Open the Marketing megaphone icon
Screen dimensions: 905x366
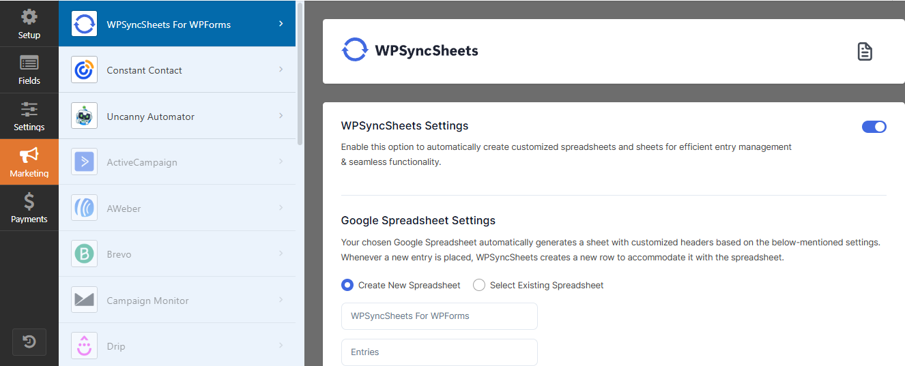pos(29,155)
